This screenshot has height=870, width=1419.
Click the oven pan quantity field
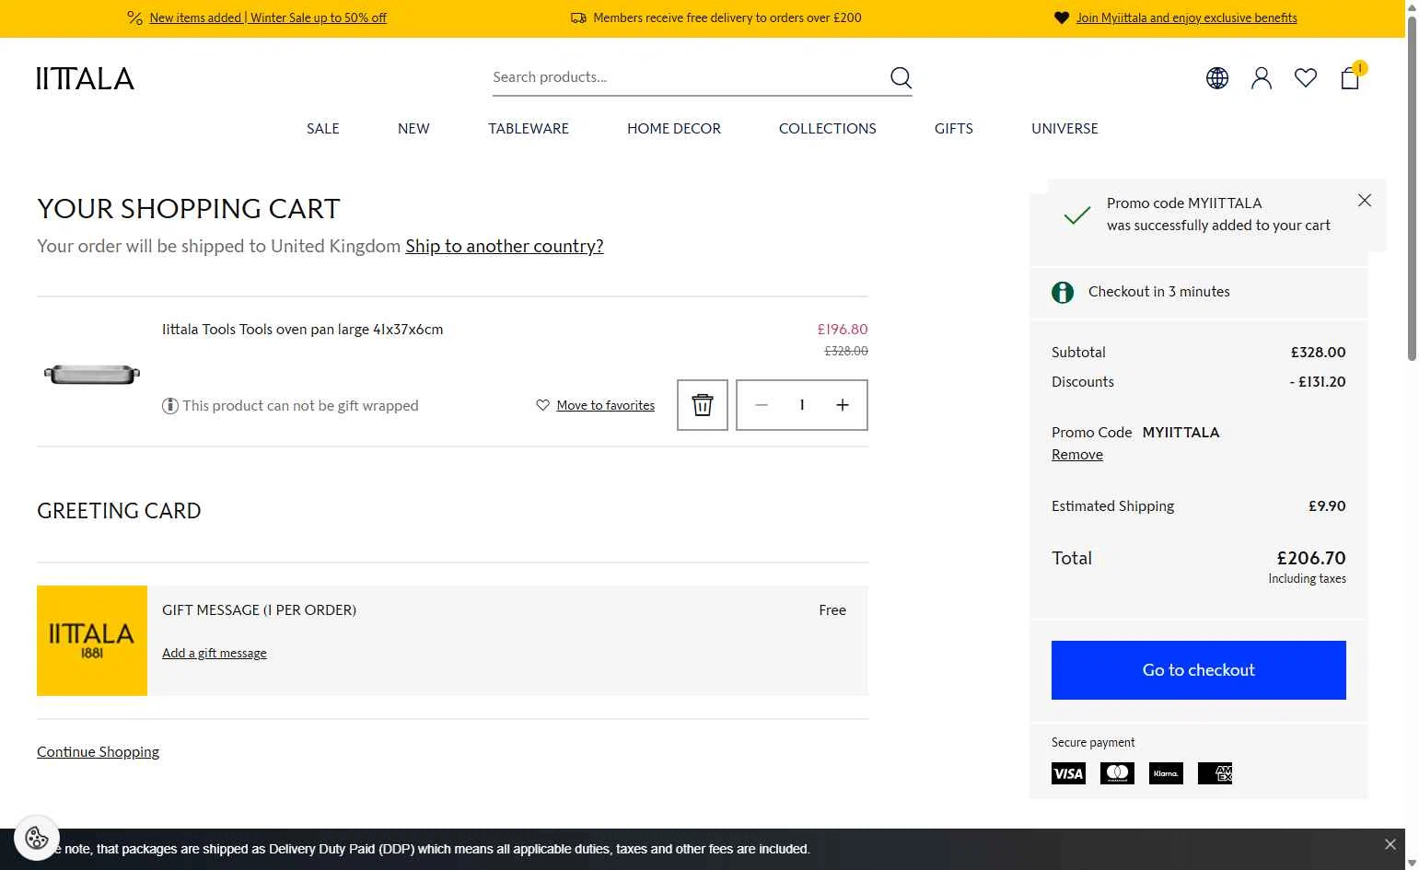coord(802,405)
